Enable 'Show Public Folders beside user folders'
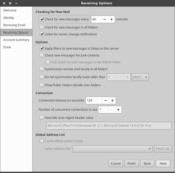The height and width of the screenshot is (173, 175). coord(42,85)
